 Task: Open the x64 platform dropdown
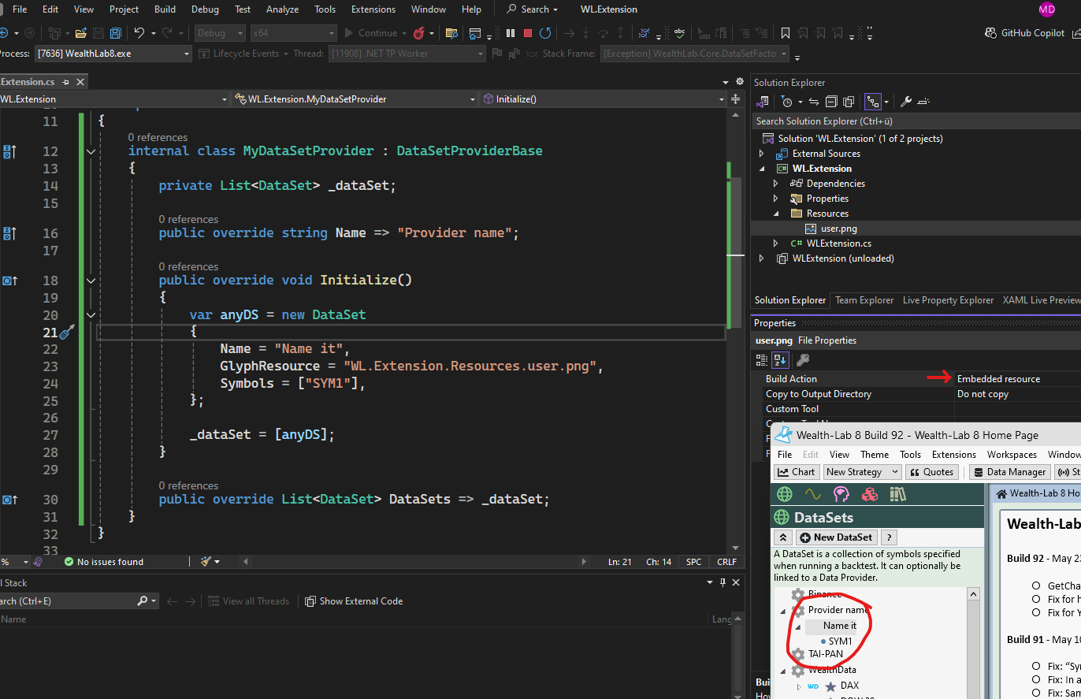coord(293,33)
